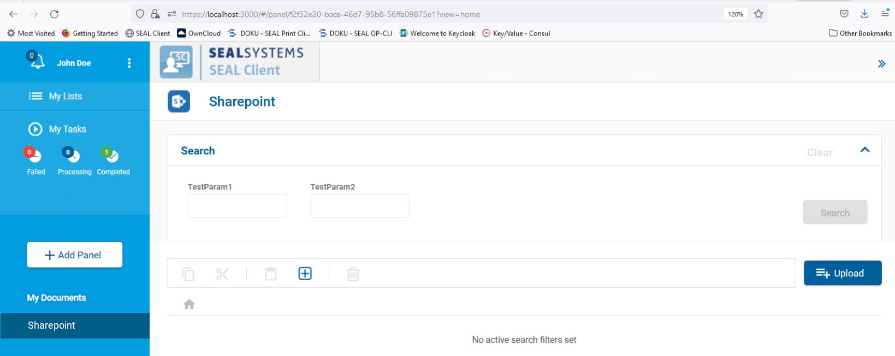This screenshot has width=895, height=356.
Task: Open the user menu three-dots icon
Action: click(129, 63)
